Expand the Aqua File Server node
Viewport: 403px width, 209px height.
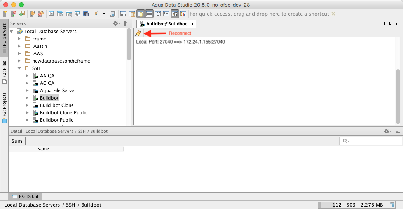(27, 91)
